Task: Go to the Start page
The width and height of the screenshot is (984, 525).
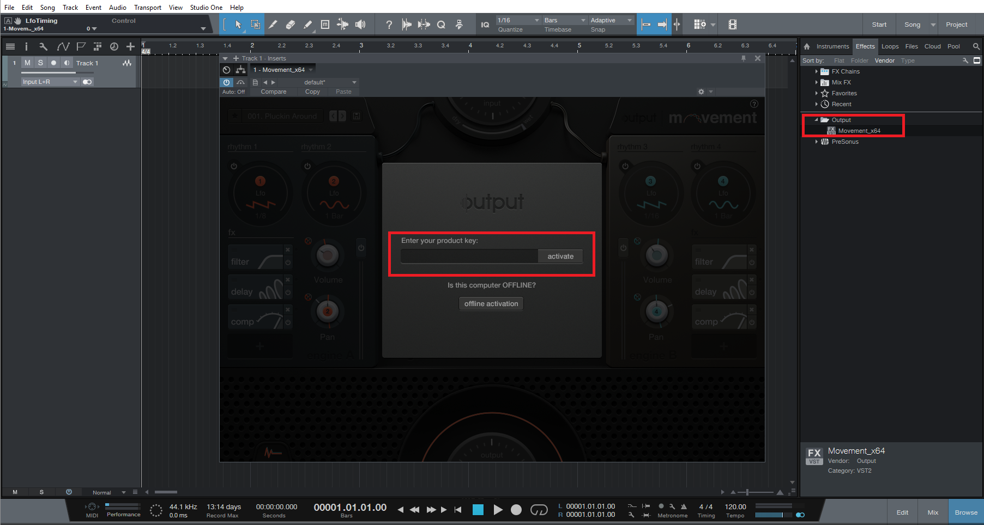Action: 879,25
